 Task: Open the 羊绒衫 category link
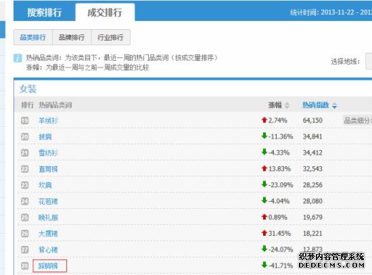[48, 121]
